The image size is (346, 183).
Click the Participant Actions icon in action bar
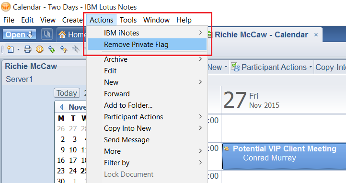(235, 67)
